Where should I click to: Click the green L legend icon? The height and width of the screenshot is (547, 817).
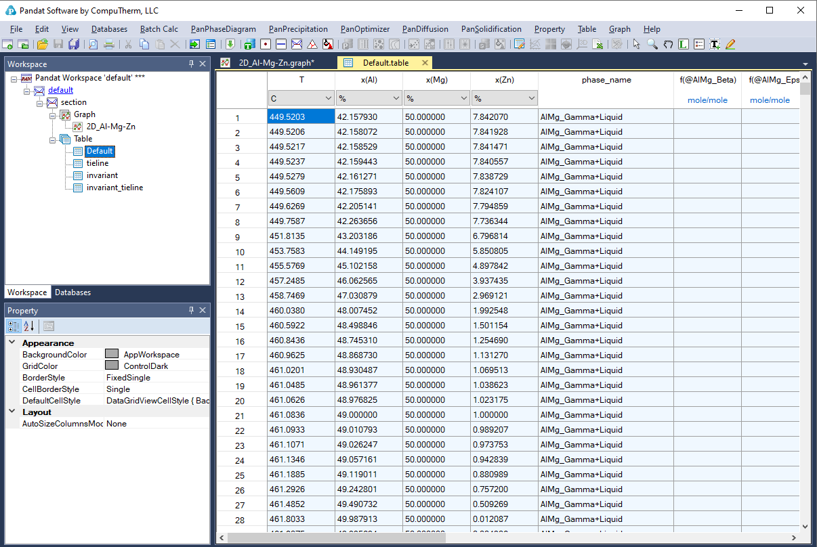tap(684, 45)
